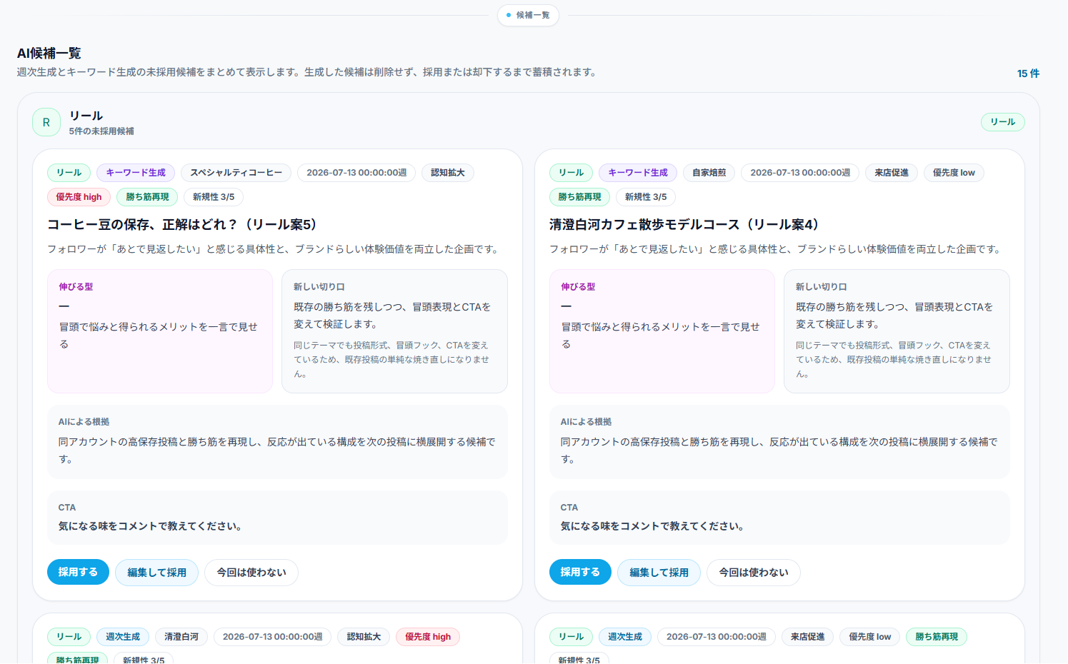Click the 2026-07-13 week tag in コーヒー豆 card
This screenshot has height=664, width=1068.
click(x=356, y=173)
